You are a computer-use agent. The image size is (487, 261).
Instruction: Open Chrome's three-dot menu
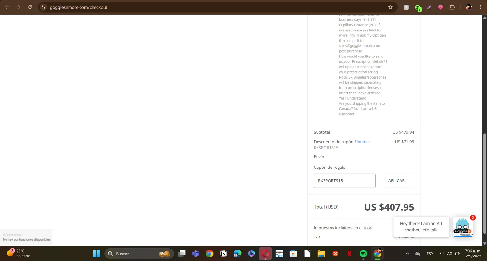(x=480, y=7)
